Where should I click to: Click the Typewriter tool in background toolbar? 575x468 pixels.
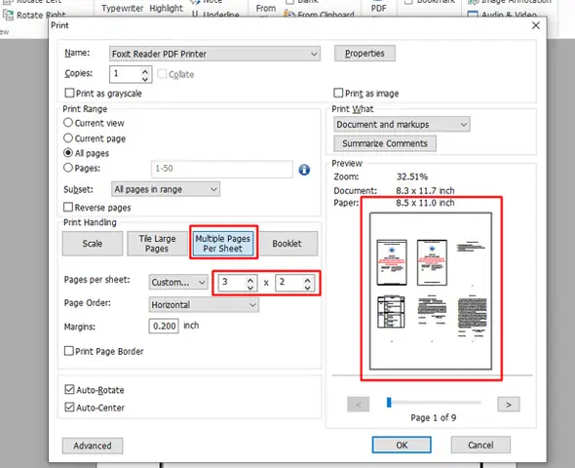click(x=122, y=8)
